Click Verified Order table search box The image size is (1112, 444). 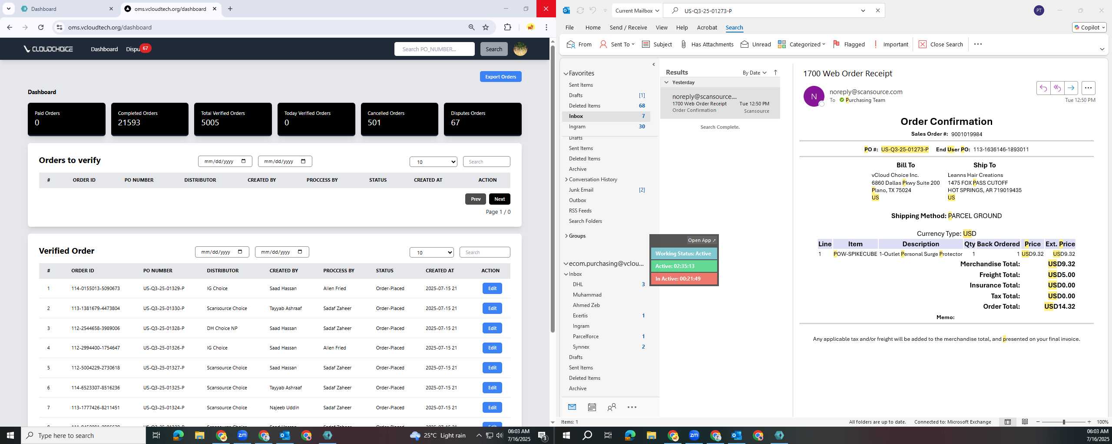[x=485, y=252]
